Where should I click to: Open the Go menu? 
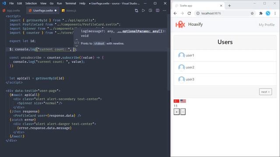pyautogui.click(x=52, y=3)
